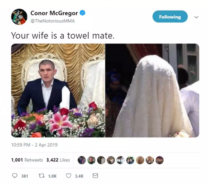Open the right photo of white veil
This screenshot has height=184, width=211.
[x=152, y=91]
